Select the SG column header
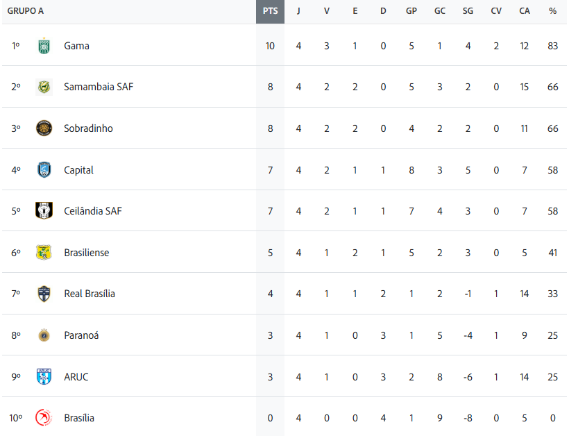569x436 pixels. click(468, 11)
